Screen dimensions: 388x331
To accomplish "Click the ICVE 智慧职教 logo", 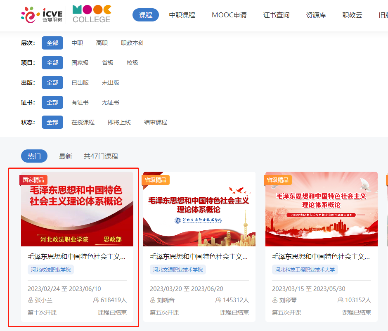I will 41,15.
